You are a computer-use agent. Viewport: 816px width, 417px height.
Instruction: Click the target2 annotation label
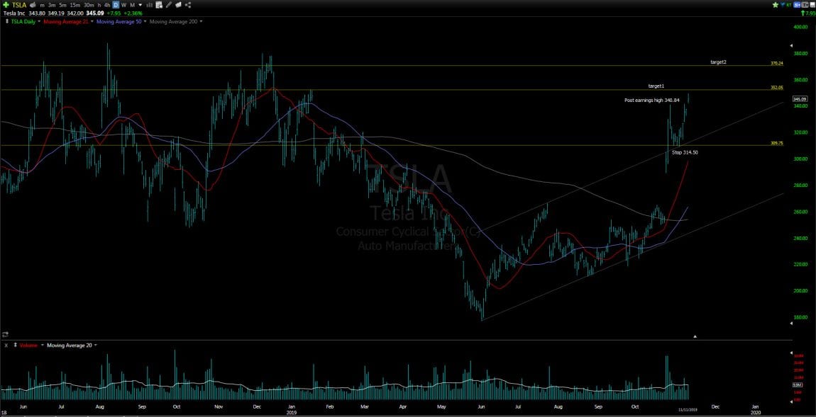tap(718, 62)
